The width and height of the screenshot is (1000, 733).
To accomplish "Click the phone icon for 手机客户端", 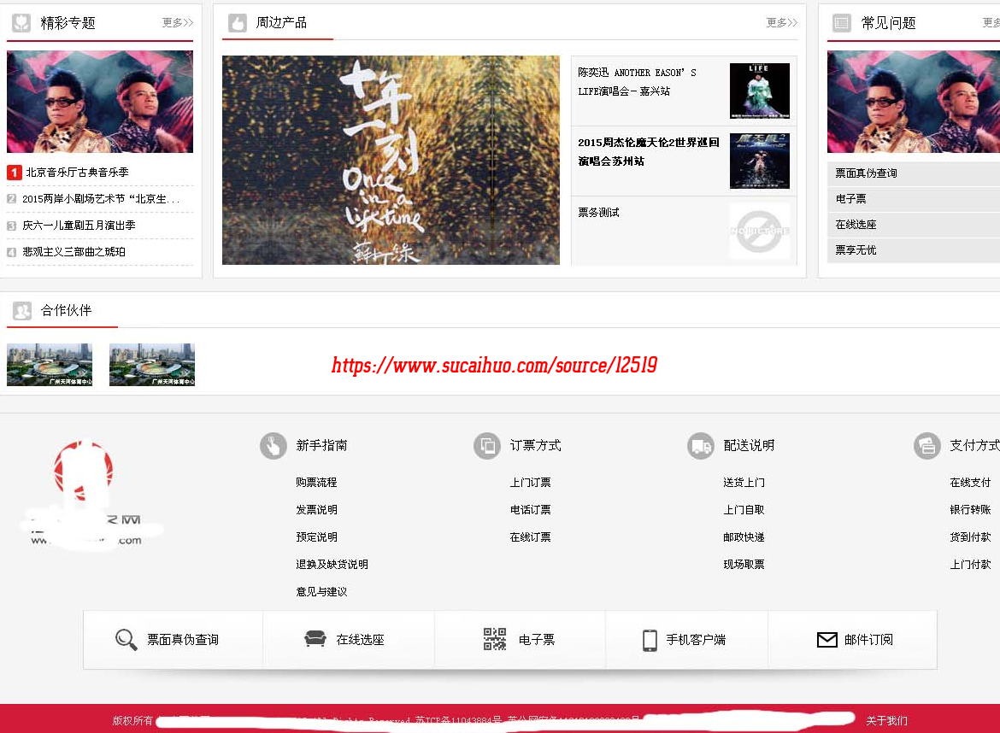I will pyautogui.click(x=650, y=640).
